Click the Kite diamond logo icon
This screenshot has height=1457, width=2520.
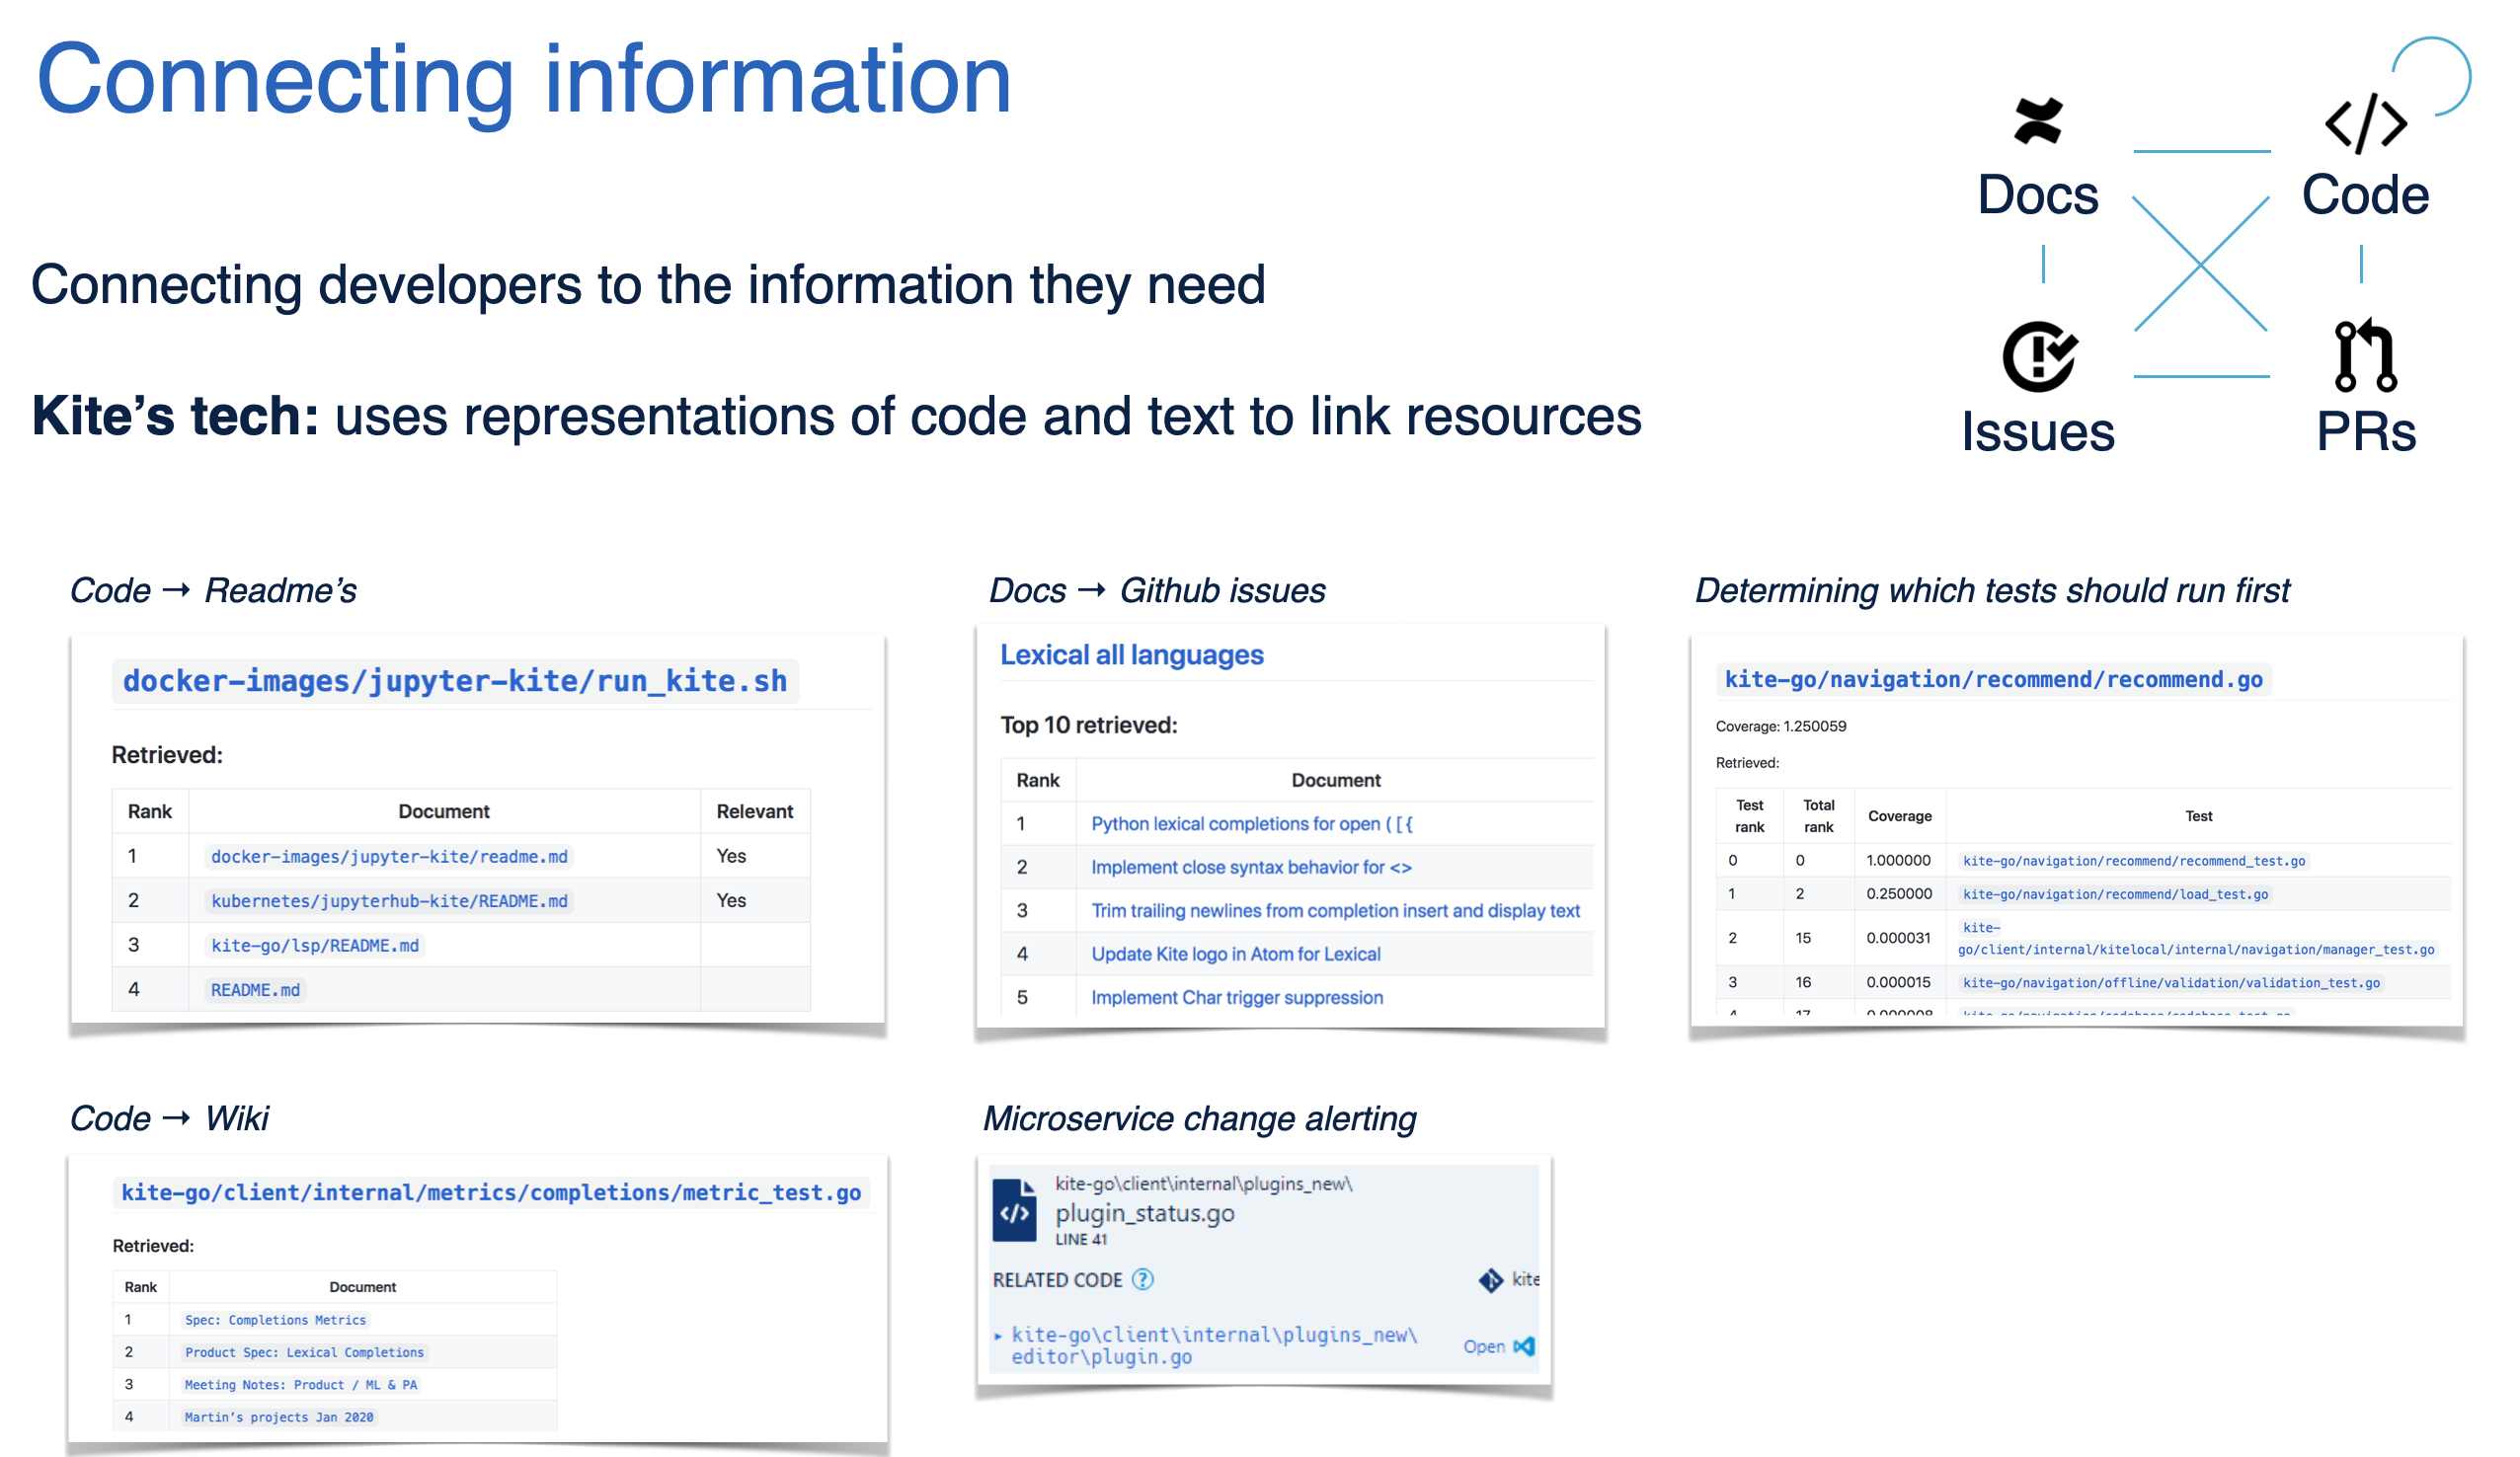(1490, 1280)
